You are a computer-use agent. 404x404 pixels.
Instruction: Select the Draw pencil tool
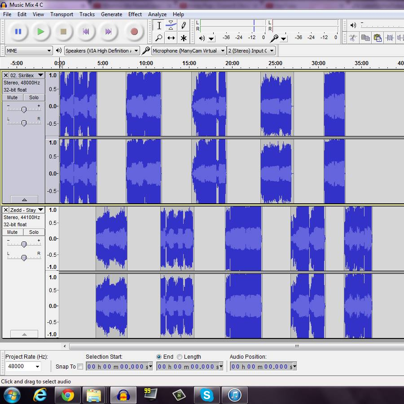(183, 26)
